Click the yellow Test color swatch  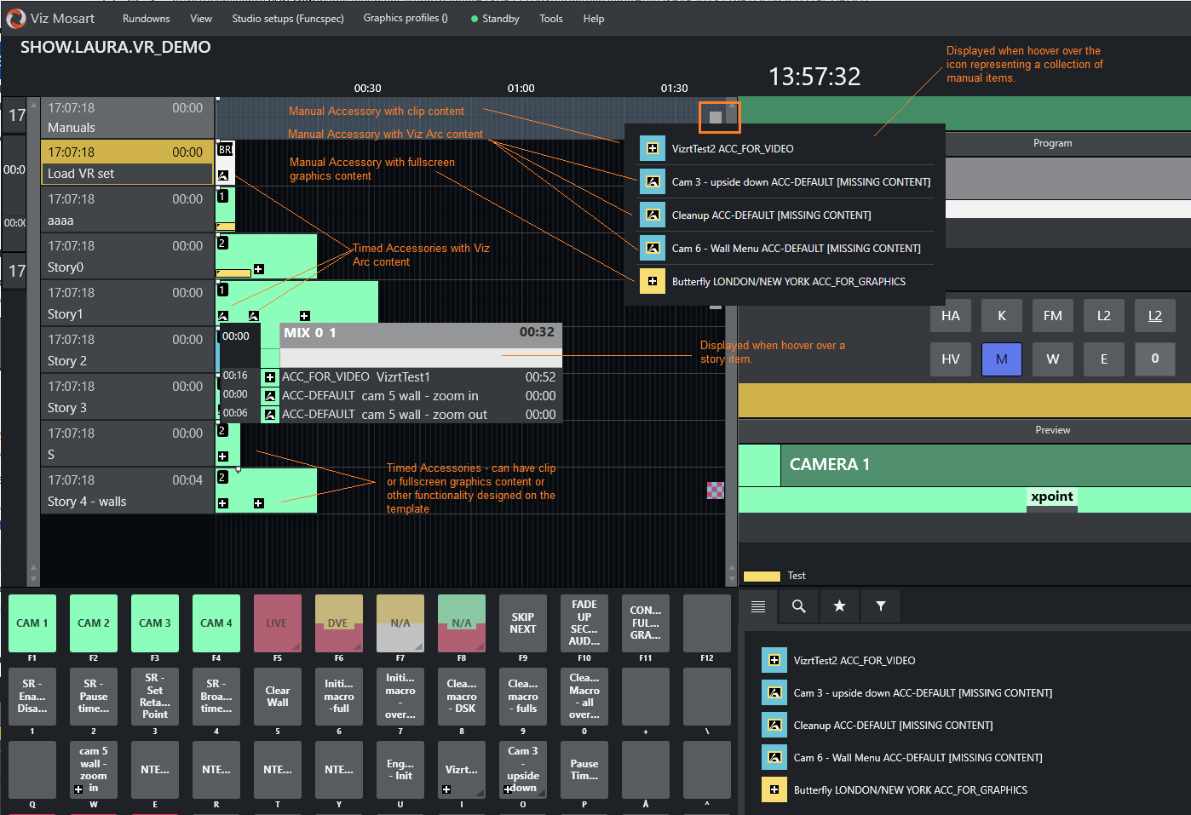tap(762, 577)
